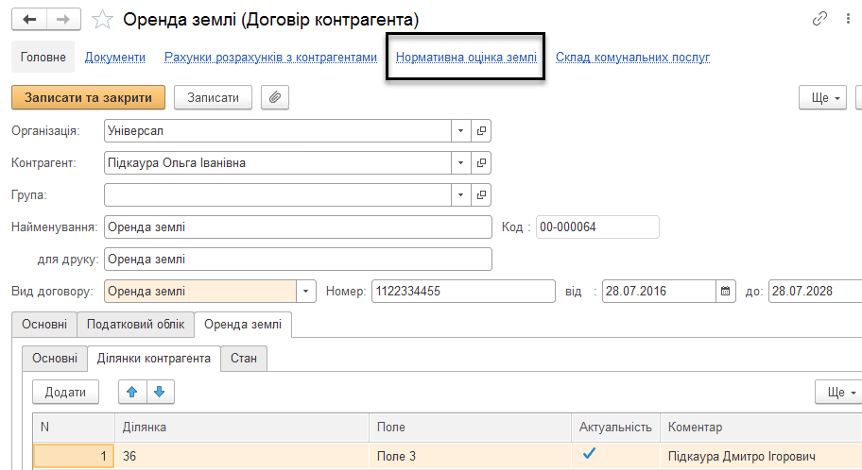Open the three-dot options menu
The height and width of the screenshot is (470, 862).
[x=848, y=19]
